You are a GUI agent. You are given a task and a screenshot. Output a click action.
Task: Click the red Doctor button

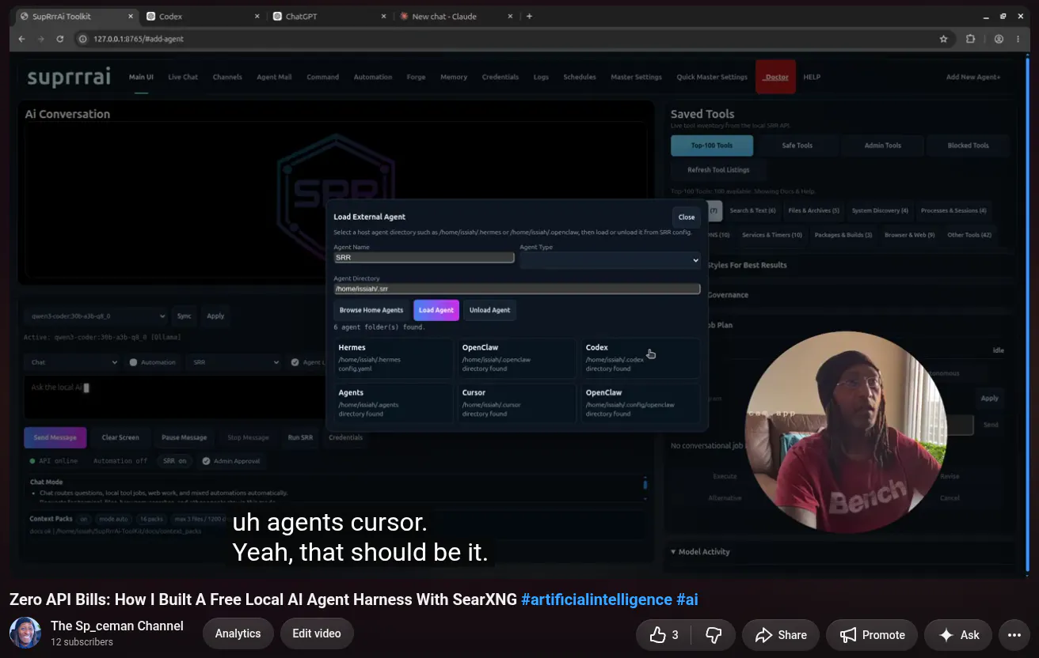[776, 77]
